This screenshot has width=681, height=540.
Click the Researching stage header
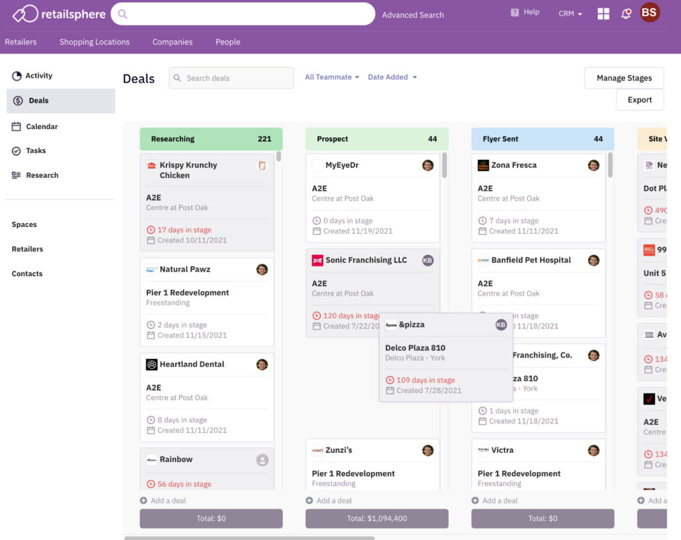pos(211,138)
